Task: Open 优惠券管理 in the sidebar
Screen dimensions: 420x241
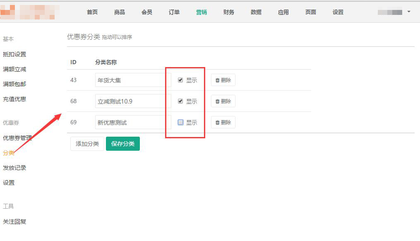Action: [x=17, y=138]
